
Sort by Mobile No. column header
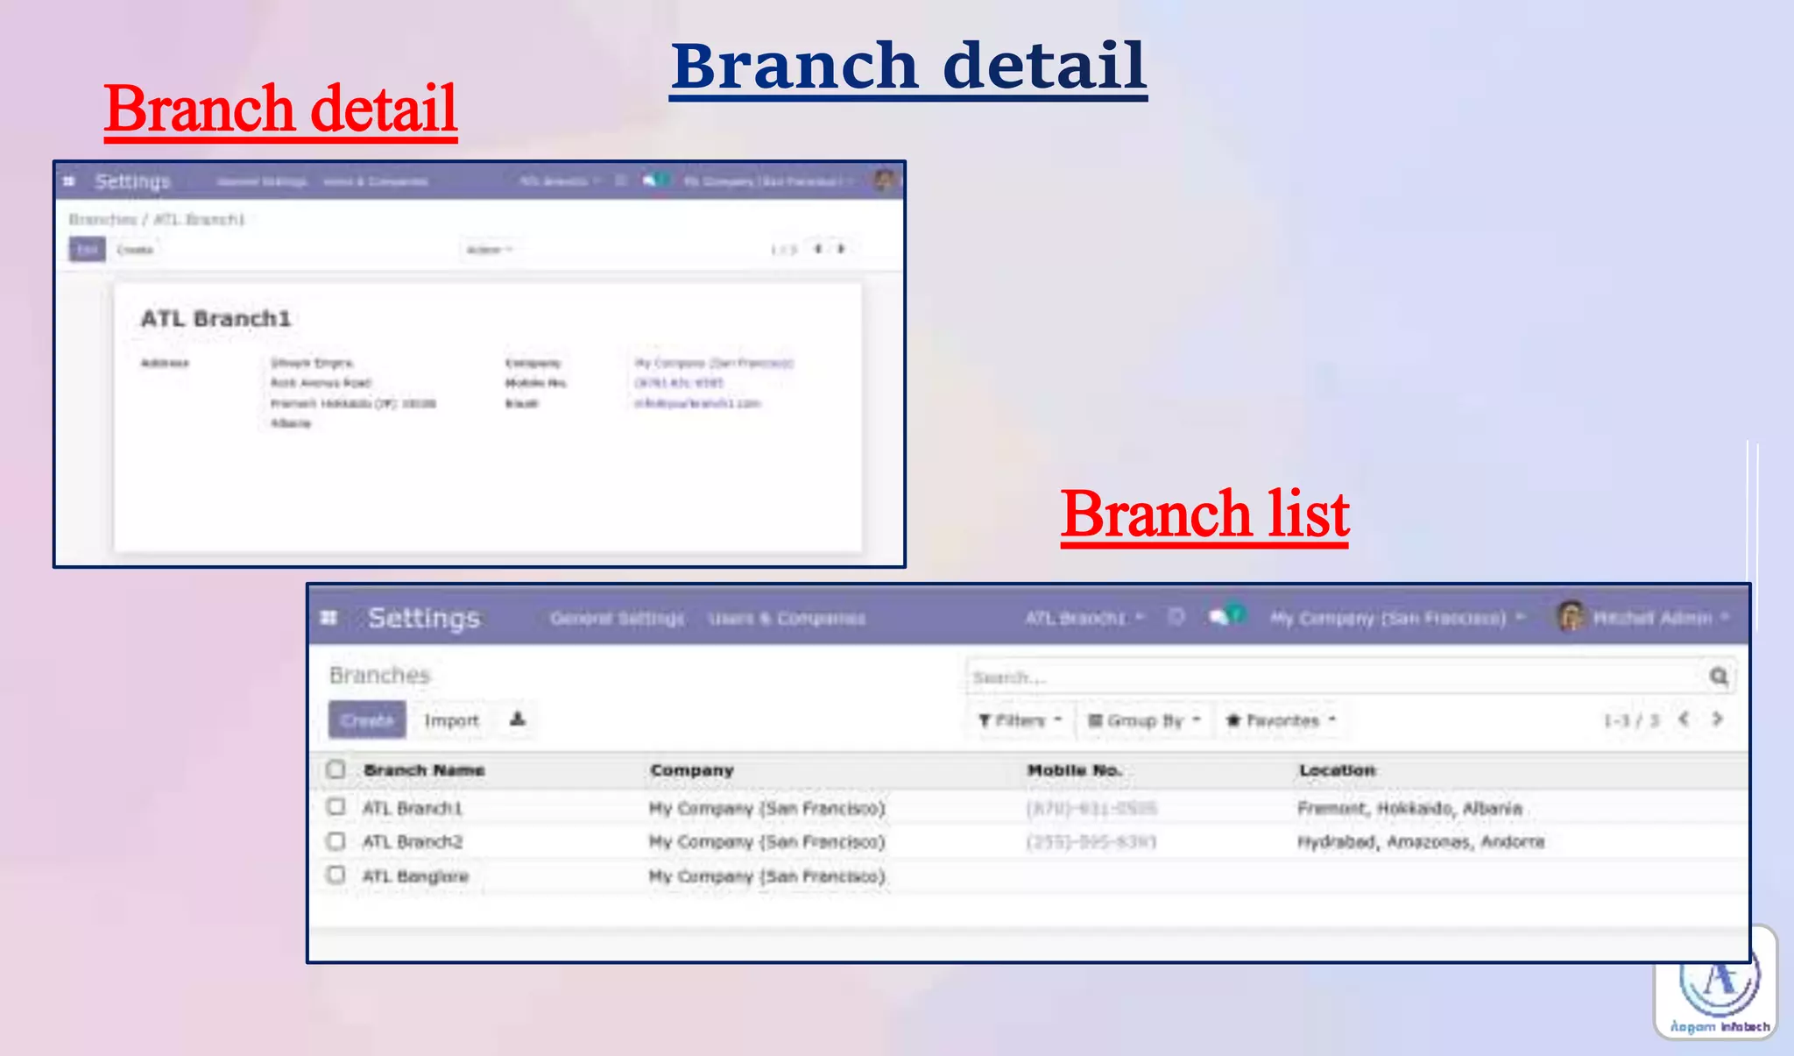[x=1075, y=769]
